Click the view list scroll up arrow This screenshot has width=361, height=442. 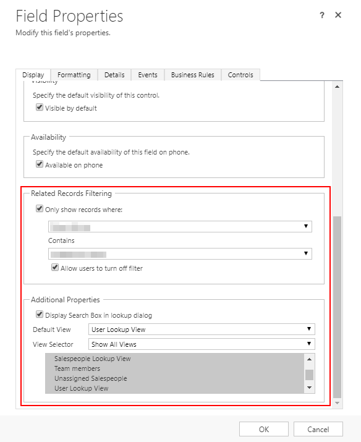pyautogui.click(x=310, y=359)
